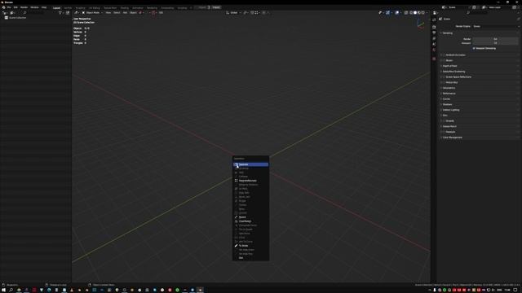522x293 pixels.
Task: Click the Render samples field
Action: tap(495, 39)
